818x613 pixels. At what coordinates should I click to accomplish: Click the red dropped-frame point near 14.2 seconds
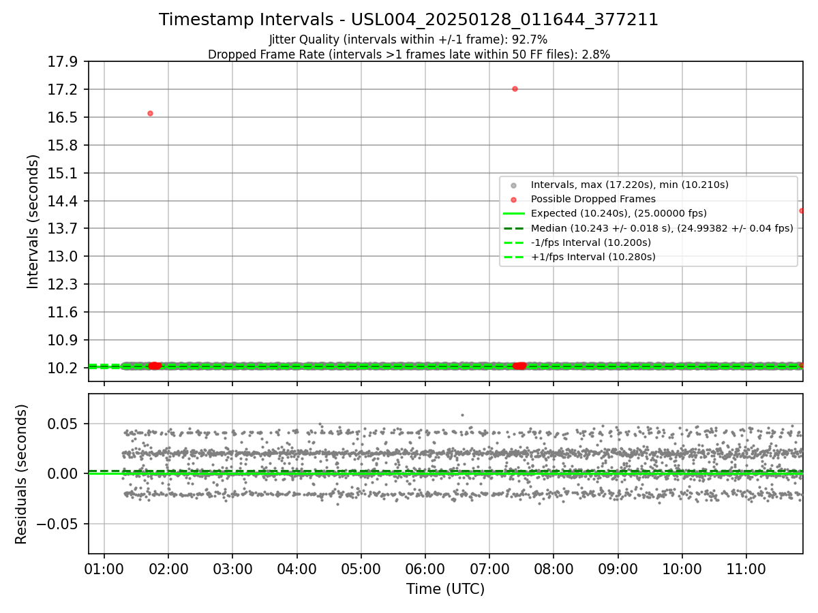coord(802,210)
